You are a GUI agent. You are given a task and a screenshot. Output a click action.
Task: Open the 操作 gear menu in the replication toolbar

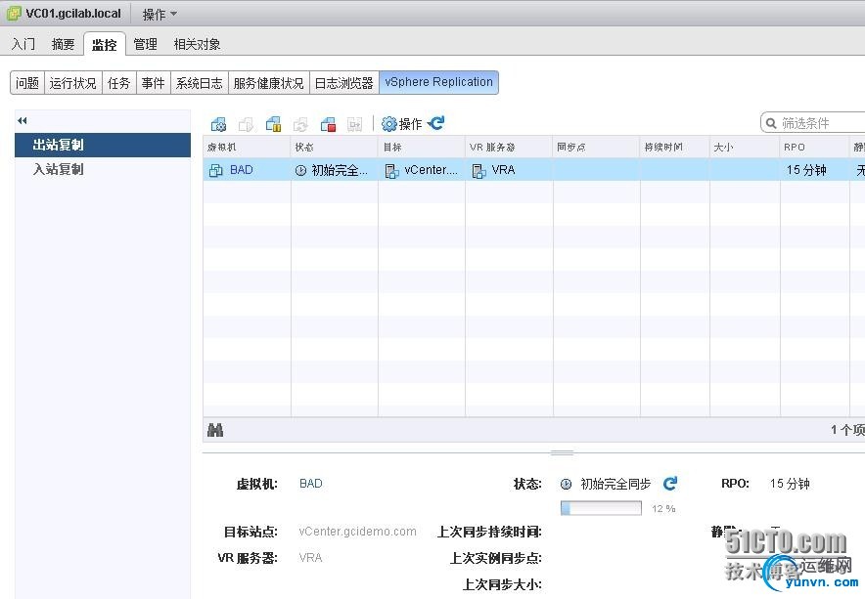coord(401,124)
